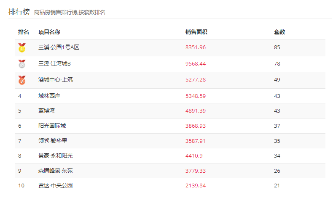Click rank number 9
Viewport: 333px width, 200px height.
20,171
